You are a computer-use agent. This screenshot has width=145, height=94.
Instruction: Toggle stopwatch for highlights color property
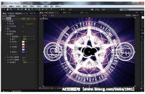[x=11, y=42]
